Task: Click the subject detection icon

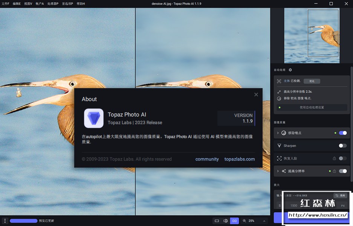Action: coord(279,81)
